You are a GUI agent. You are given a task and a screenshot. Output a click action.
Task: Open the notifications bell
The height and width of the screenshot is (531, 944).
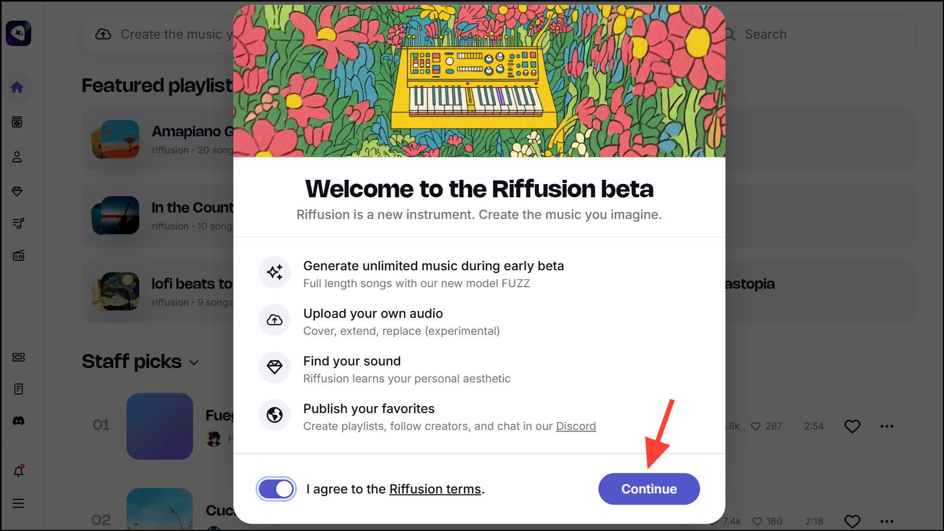[19, 471]
